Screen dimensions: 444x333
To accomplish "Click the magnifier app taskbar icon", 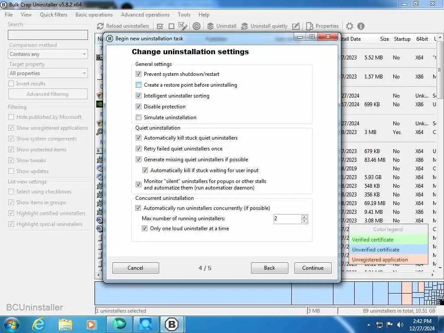I will (x=146, y=324).
